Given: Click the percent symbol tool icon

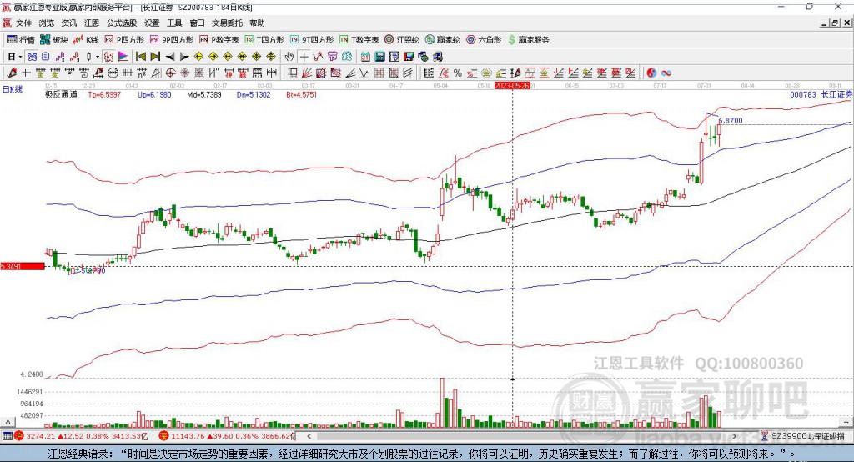Looking at the screenshot, I should [x=458, y=73].
